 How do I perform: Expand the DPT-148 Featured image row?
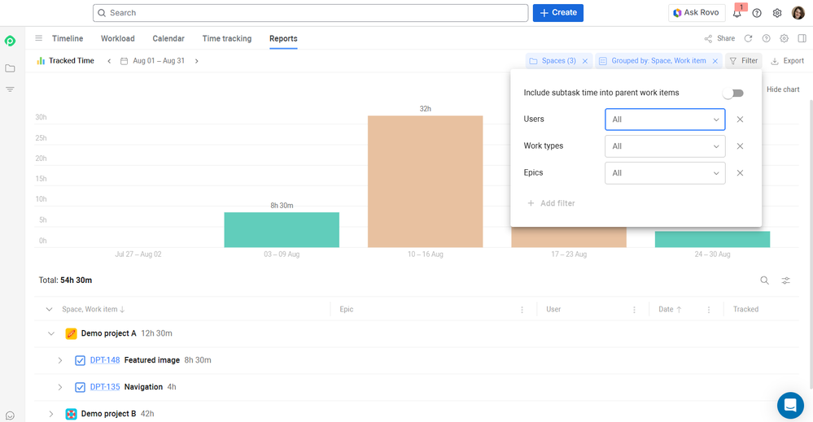click(60, 360)
